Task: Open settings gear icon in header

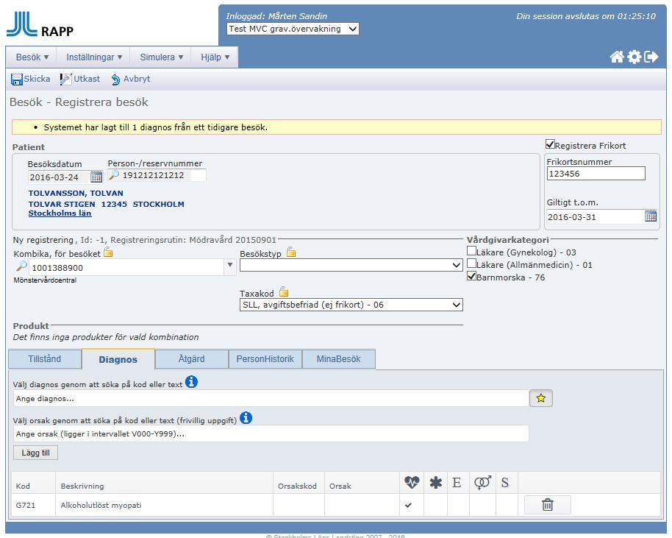Action: point(635,57)
